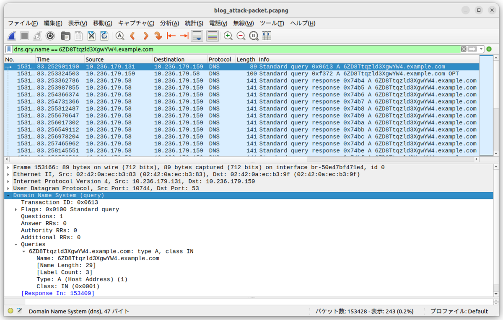Select the packet row with OPT query 0xf372
This screenshot has width=503, height=320.
pyautogui.click(x=241, y=74)
